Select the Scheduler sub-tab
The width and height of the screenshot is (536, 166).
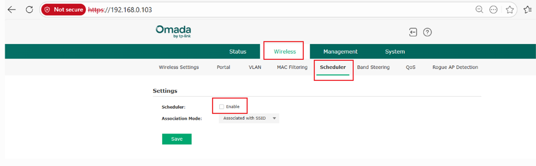332,67
